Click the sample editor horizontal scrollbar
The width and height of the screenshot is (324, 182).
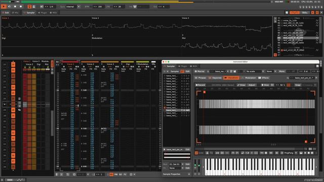(250, 149)
